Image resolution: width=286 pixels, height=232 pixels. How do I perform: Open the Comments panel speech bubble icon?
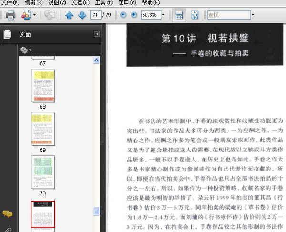[7, 214]
